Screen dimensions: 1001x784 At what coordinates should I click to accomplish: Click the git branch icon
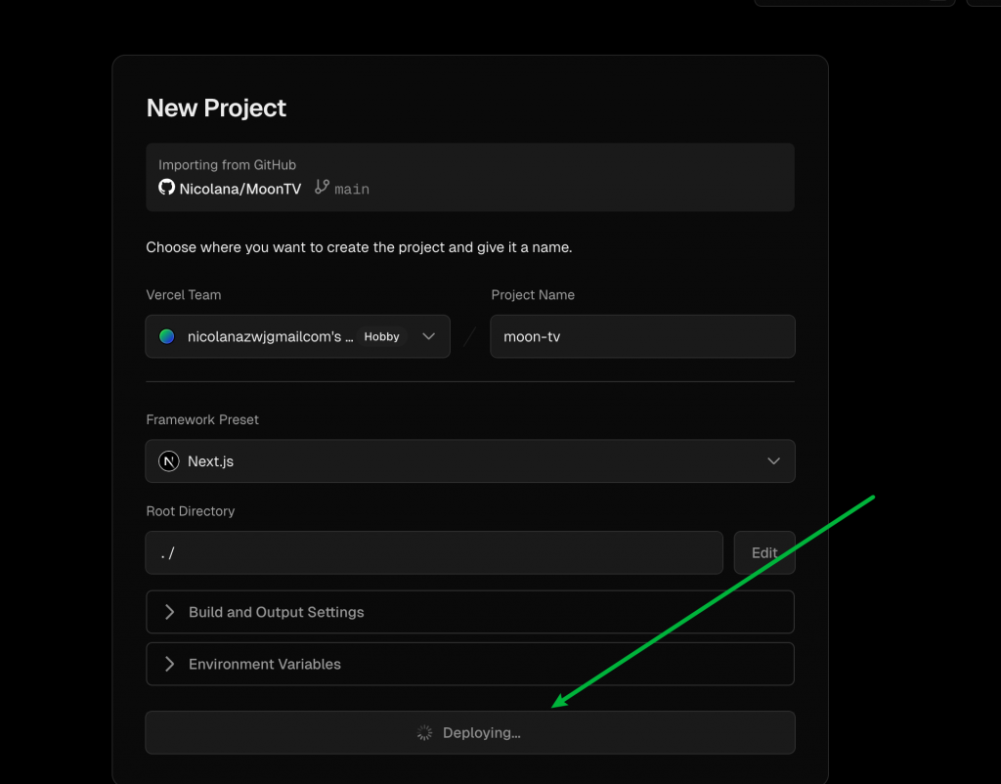coord(323,188)
